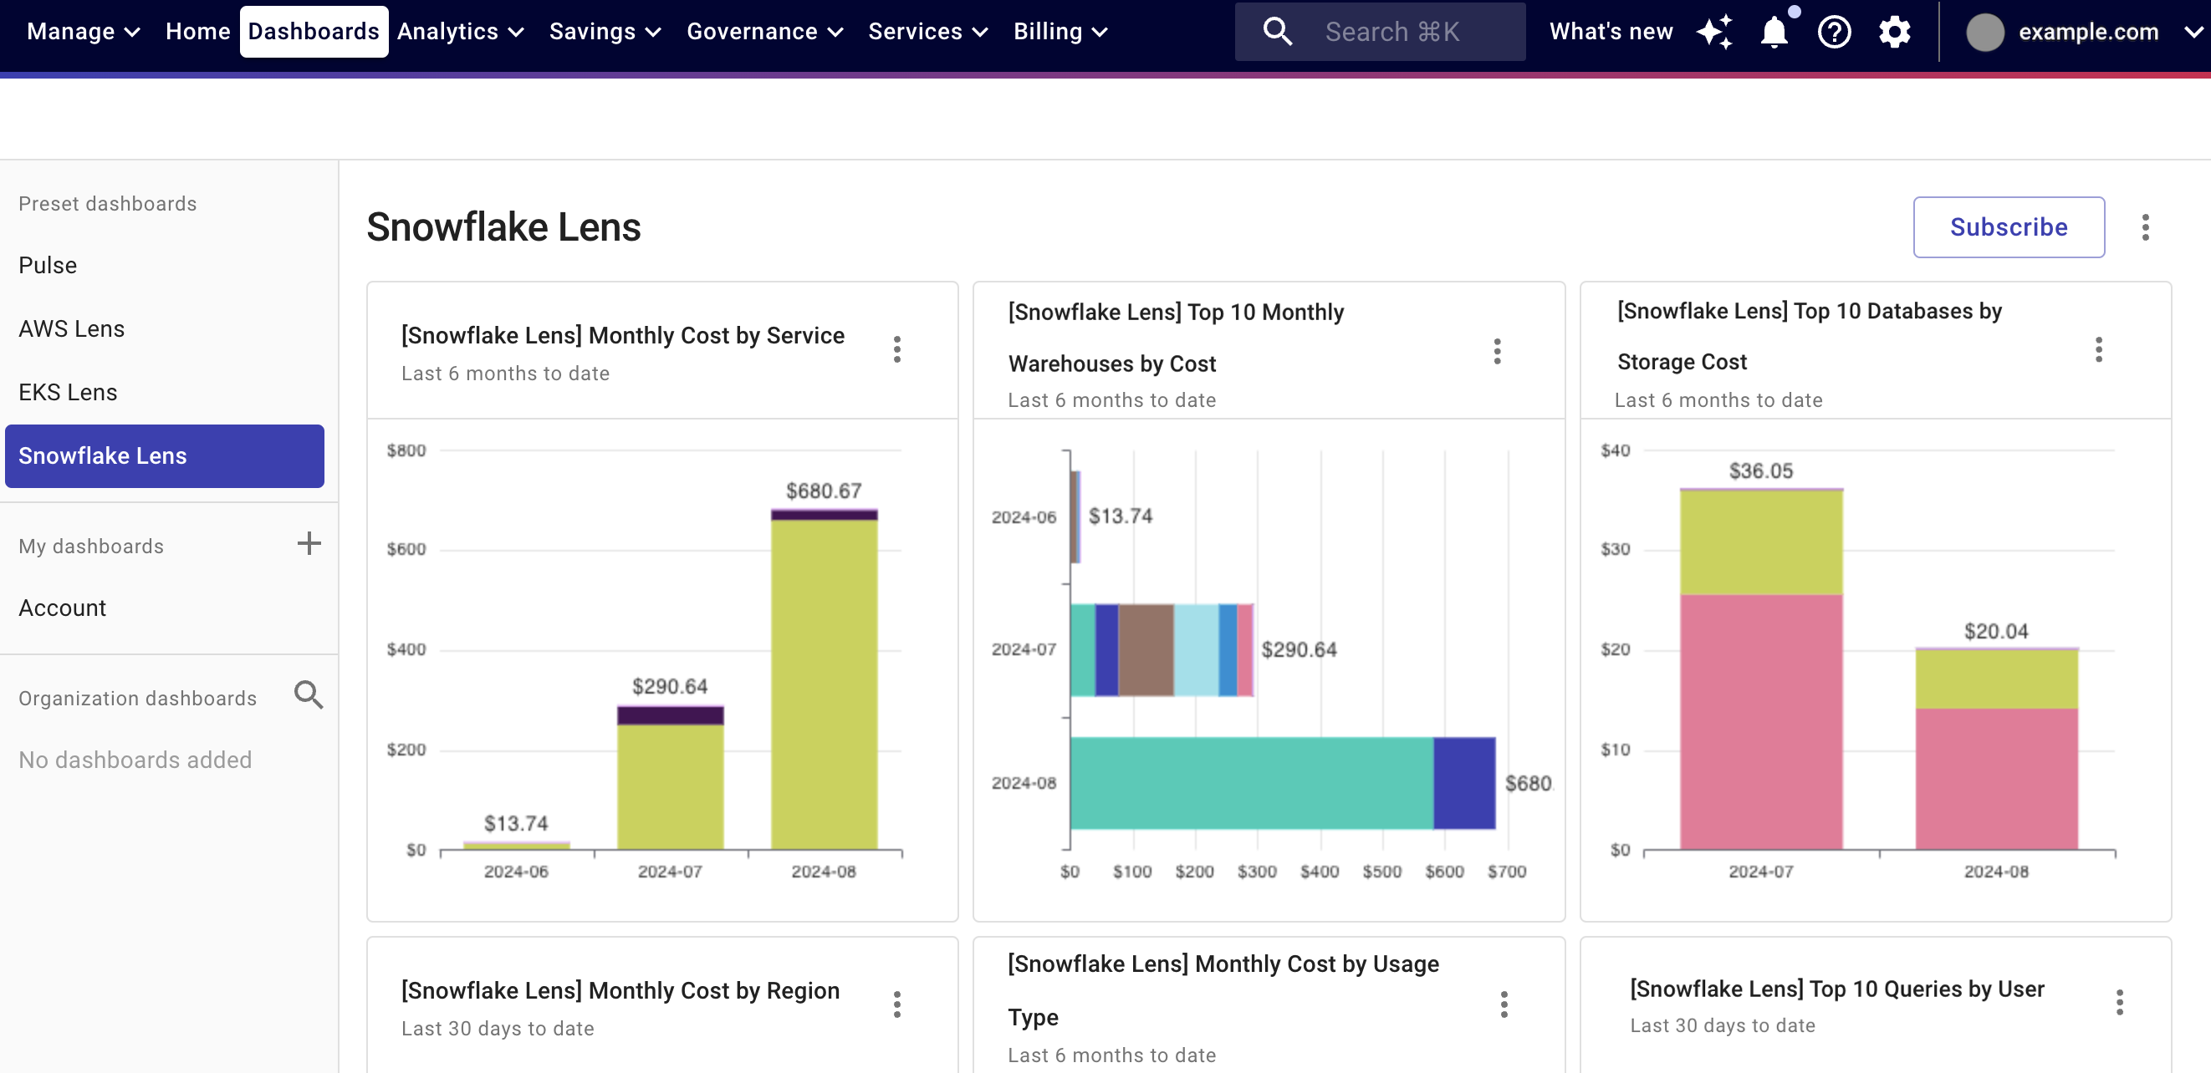Search organization dashboards magnifier icon
The height and width of the screenshot is (1073, 2211).
pos(309,694)
